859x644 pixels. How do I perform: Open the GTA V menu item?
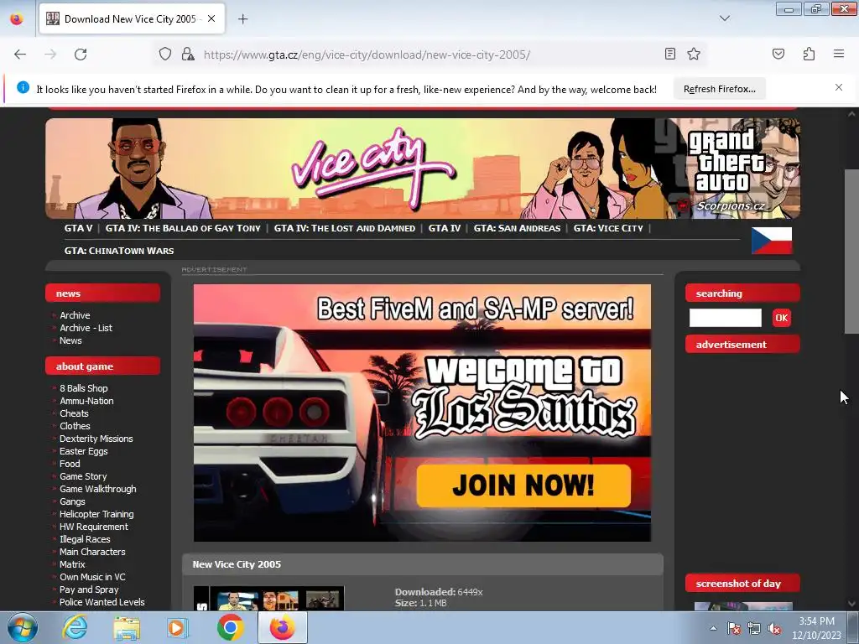point(78,228)
